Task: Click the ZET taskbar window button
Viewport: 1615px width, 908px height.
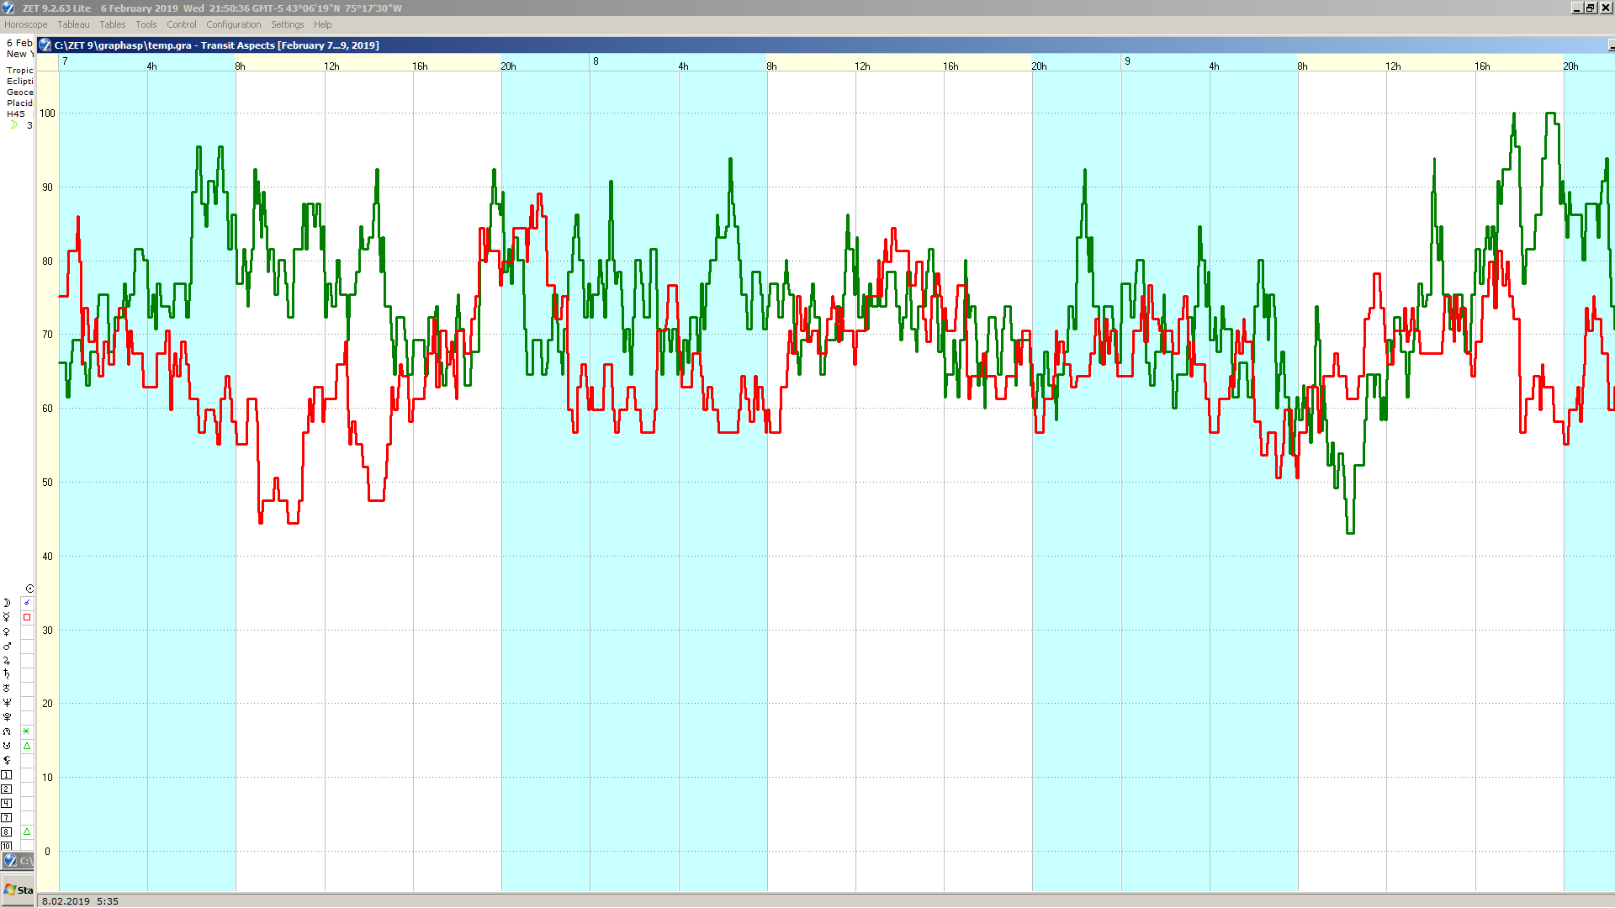Action: pos(18,860)
